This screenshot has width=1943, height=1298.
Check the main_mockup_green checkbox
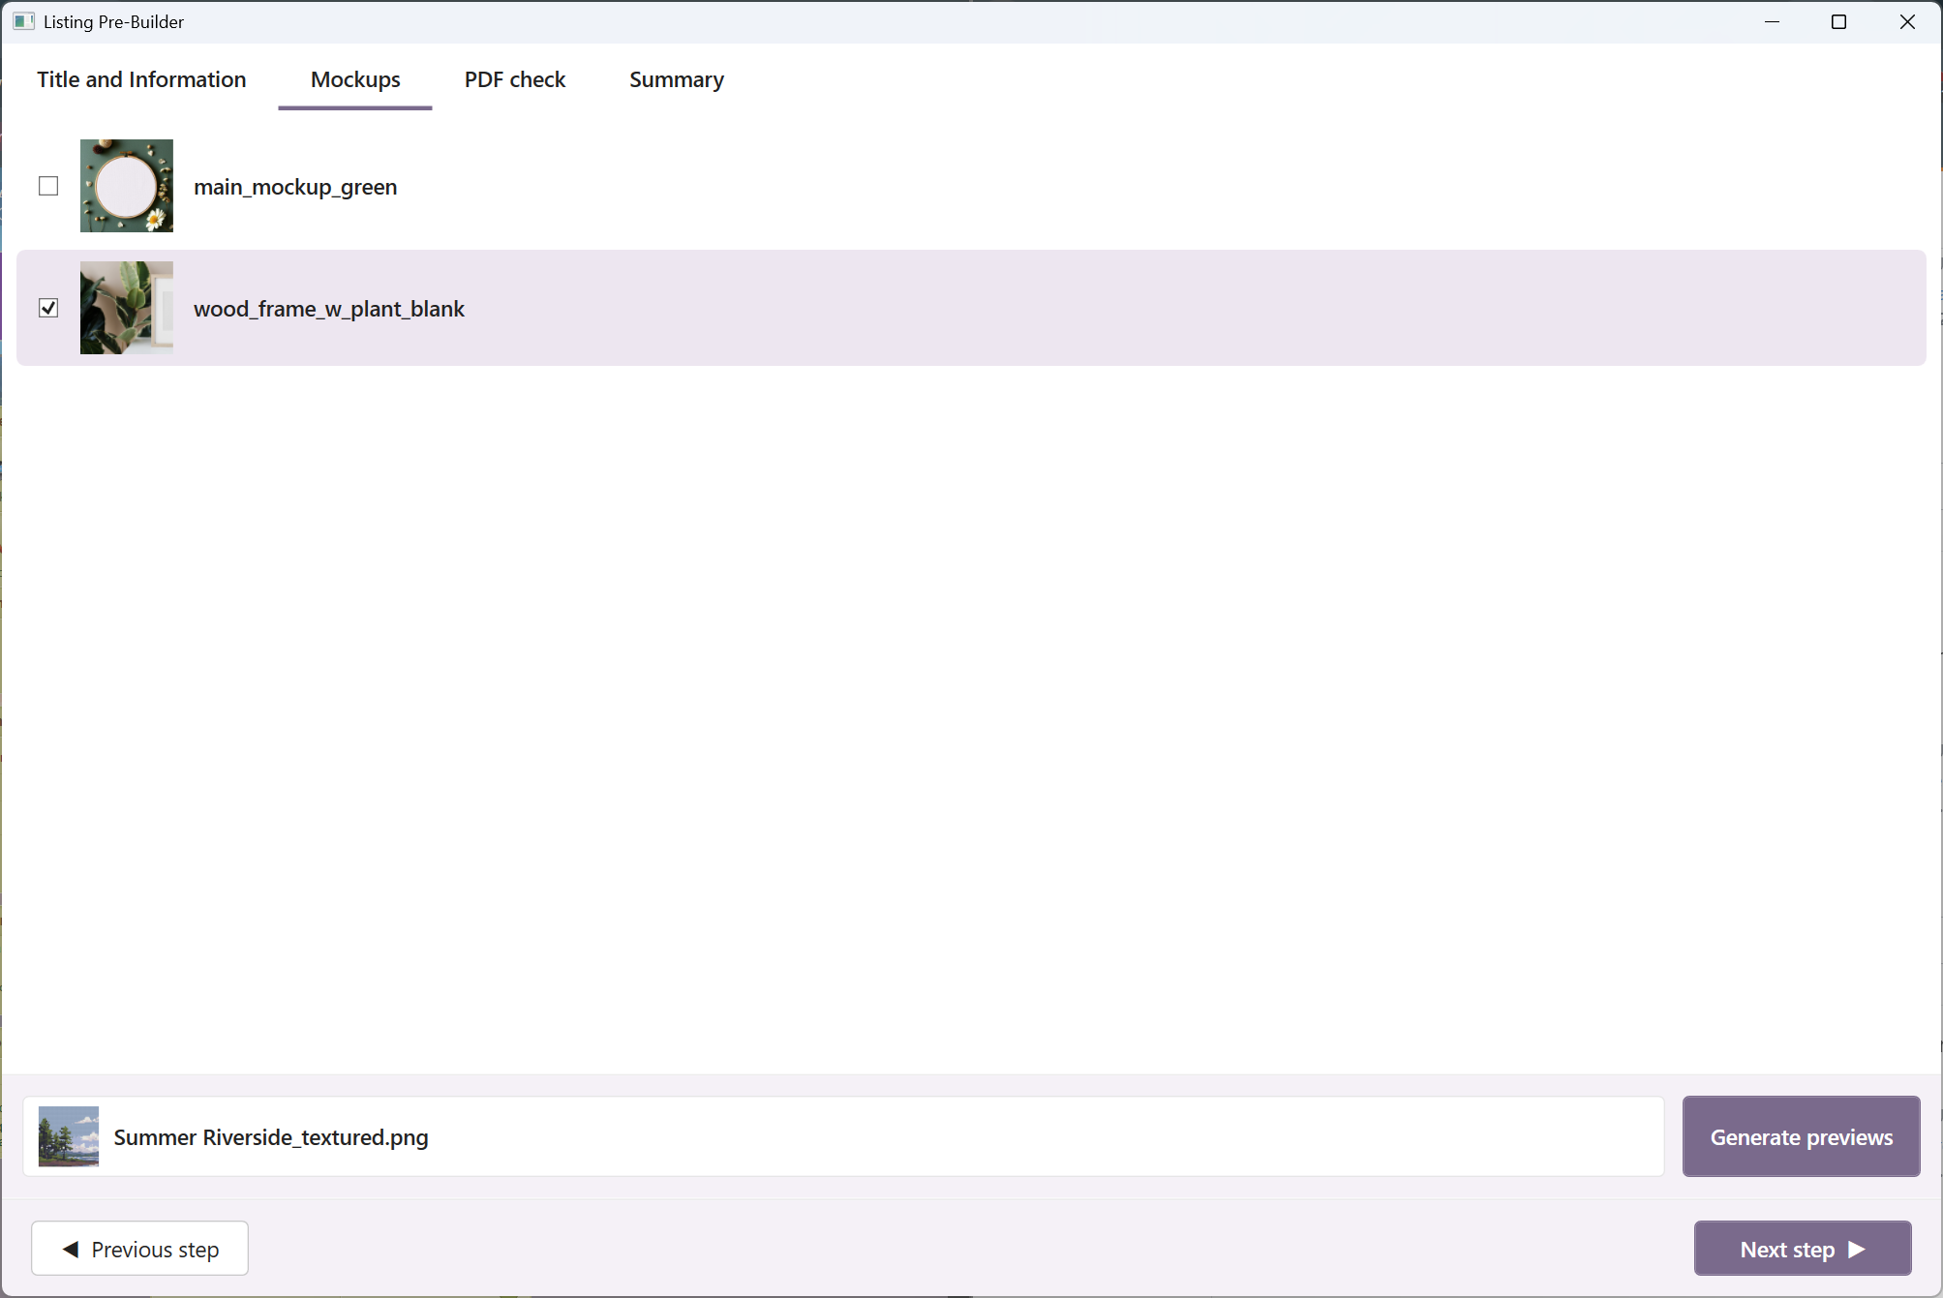pyautogui.click(x=48, y=186)
